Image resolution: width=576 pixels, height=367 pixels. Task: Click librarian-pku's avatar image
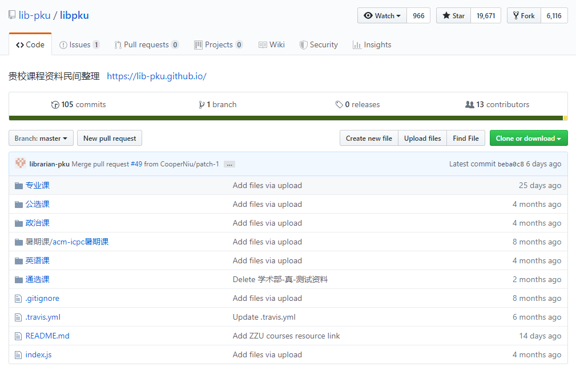pyautogui.click(x=21, y=163)
